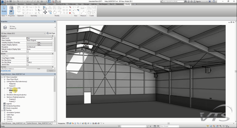Select Przekrój 1 section in browser
Screen dimensions: 237x128
tap(12, 102)
